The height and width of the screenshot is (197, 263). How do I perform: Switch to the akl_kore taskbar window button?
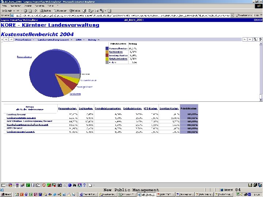pyautogui.click(x=146, y=194)
